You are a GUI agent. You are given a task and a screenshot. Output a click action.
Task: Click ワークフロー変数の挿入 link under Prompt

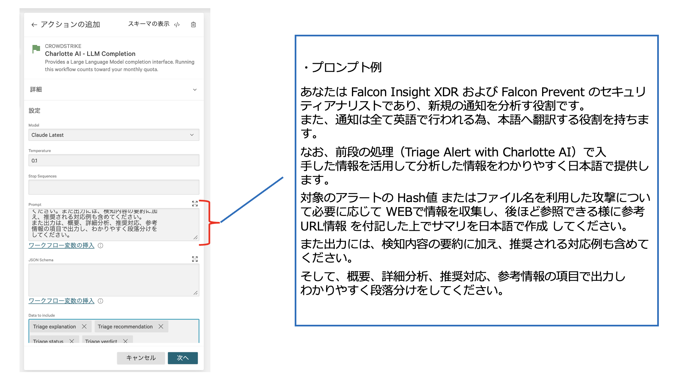[62, 245]
